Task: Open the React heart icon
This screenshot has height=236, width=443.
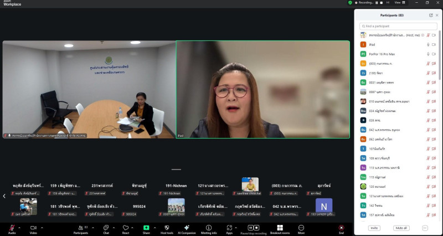Action: click(126, 228)
